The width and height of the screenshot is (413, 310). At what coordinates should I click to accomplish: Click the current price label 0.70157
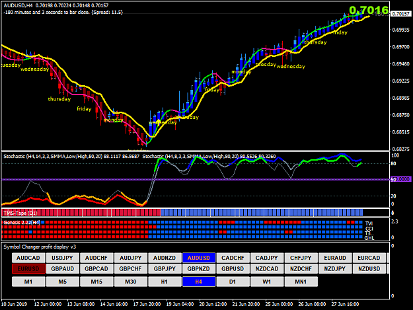401,14
